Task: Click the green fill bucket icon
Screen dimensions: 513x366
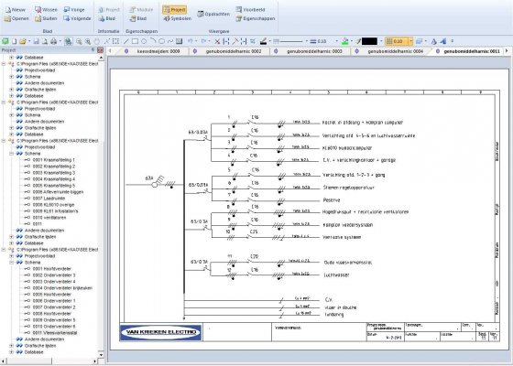Action: pos(344,41)
